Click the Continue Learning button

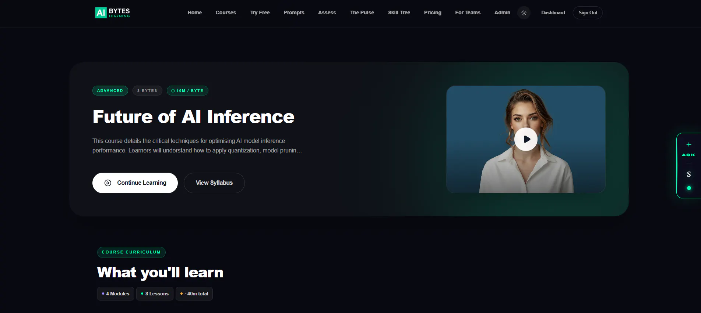click(x=135, y=183)
